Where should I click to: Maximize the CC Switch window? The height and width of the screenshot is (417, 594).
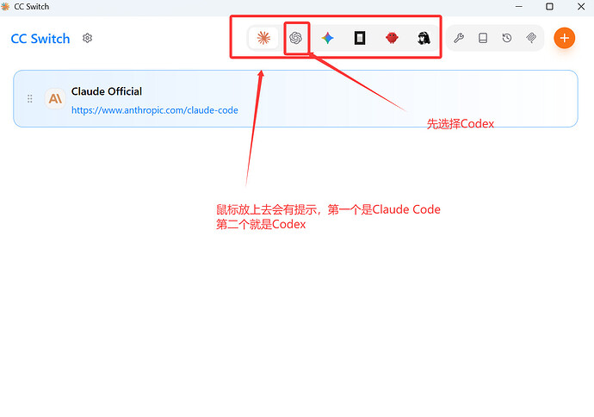click(550, 6)
